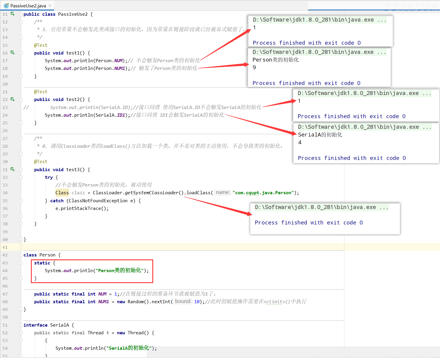Click the fold end marker at line 40
This screenshot has height=358, width=440.
pos(21,239)
